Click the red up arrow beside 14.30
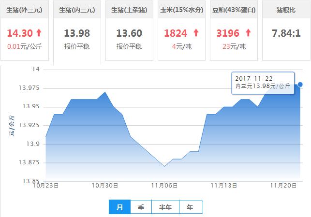311x217 pixels. point(39,33)
